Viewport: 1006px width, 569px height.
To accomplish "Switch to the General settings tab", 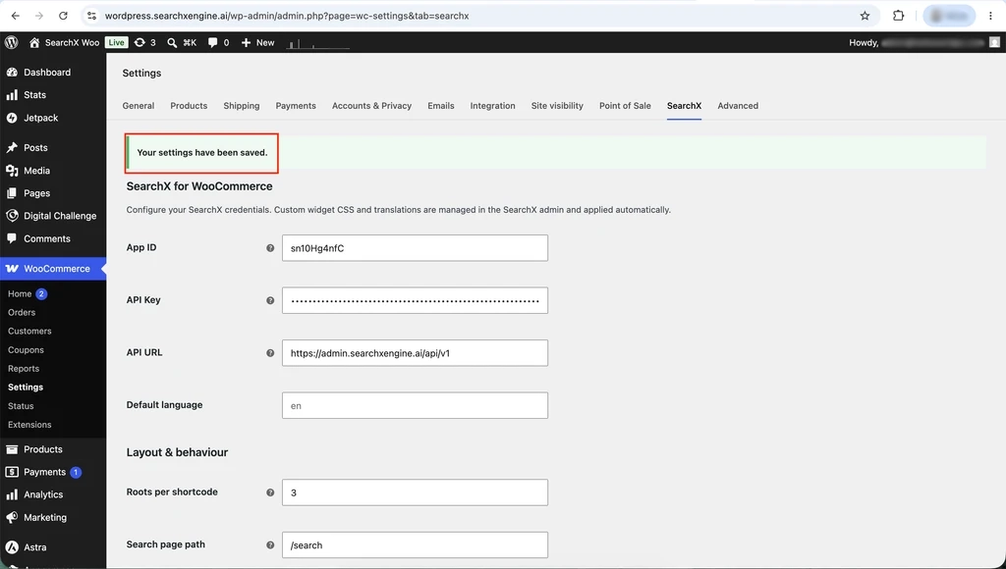I will tap(139, 106).
